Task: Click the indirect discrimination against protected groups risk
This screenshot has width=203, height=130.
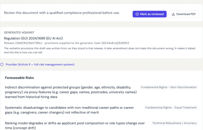Action: (71, 92)
